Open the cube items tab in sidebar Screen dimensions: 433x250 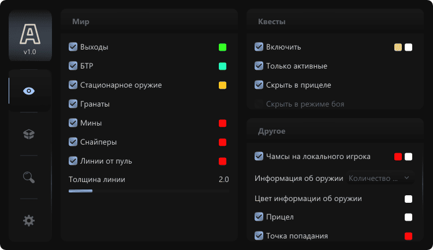tap(29, 134)
